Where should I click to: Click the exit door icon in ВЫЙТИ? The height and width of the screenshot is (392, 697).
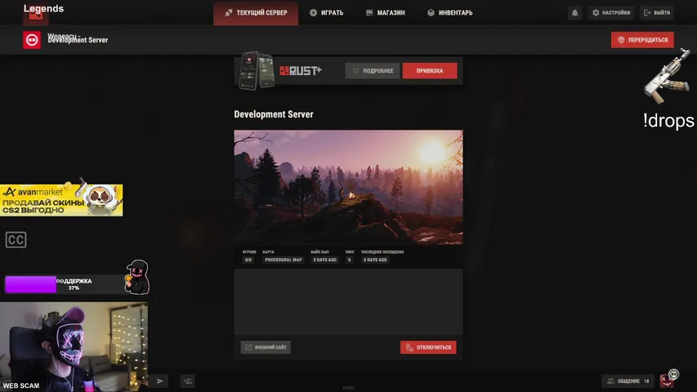(647, 12)
